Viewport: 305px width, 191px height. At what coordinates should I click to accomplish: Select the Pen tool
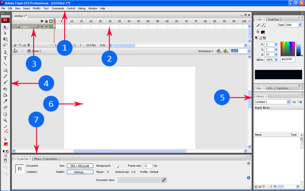pos(5,52)
